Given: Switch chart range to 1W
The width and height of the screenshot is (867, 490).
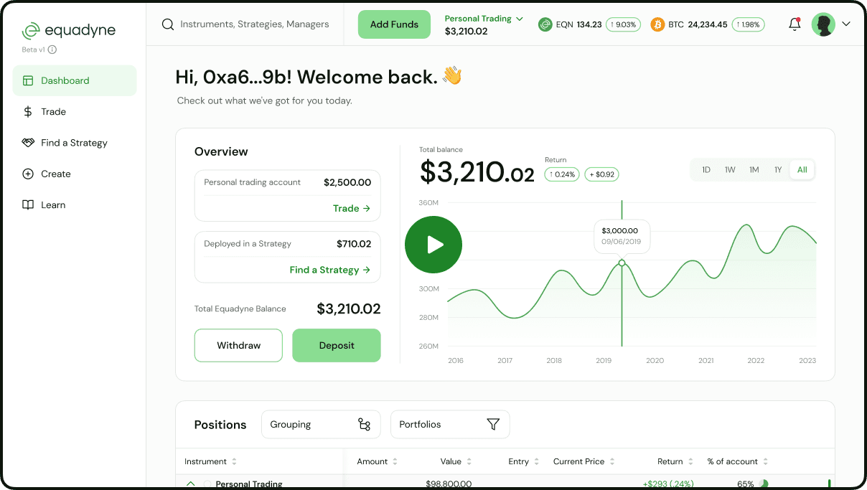Looking at the screenshot, I should [730, 170].
